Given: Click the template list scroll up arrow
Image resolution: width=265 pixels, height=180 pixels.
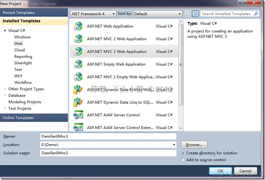Looking at the screenshot, I should click(181, 21).
